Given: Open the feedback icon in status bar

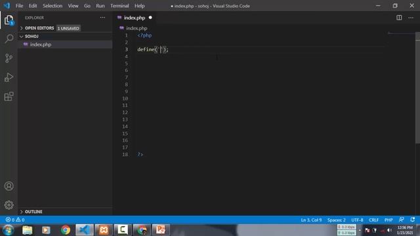Looking at the screenshot, I should (x=401, y=220).
